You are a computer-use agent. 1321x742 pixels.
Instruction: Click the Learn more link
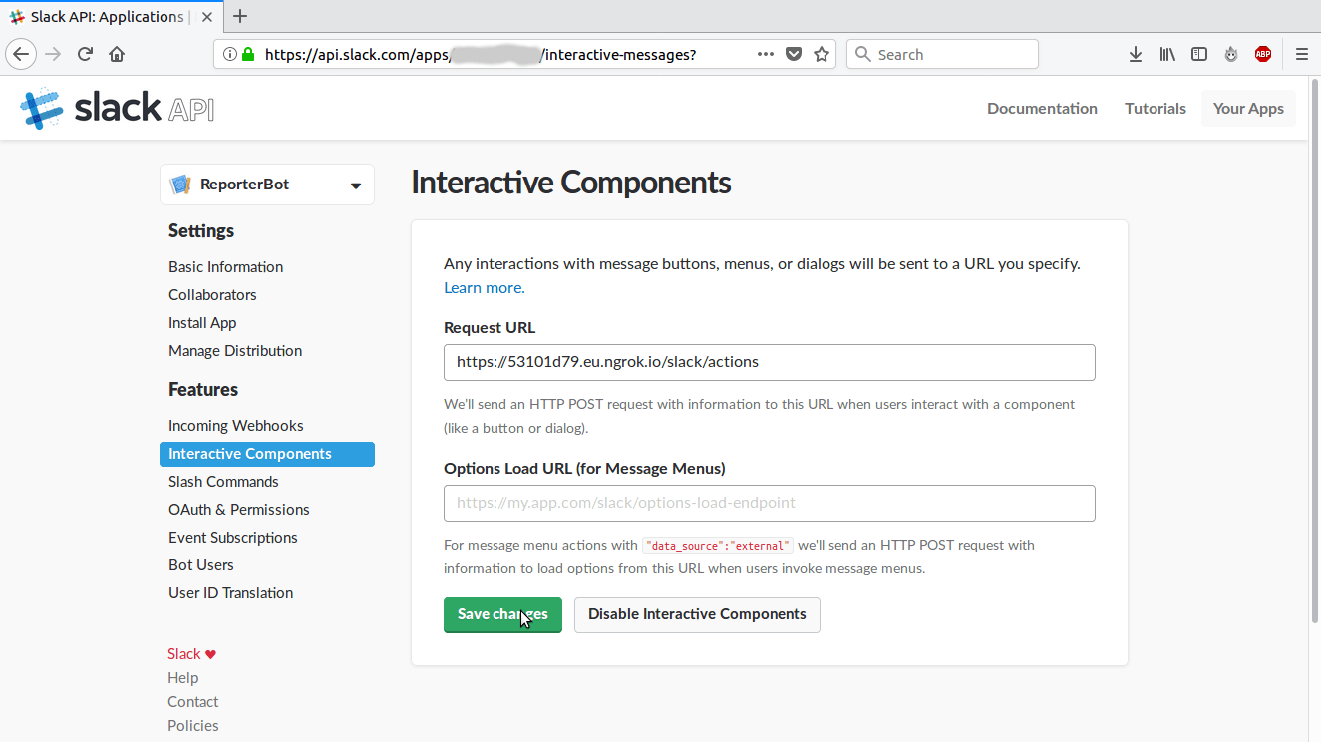coord(484,287)
